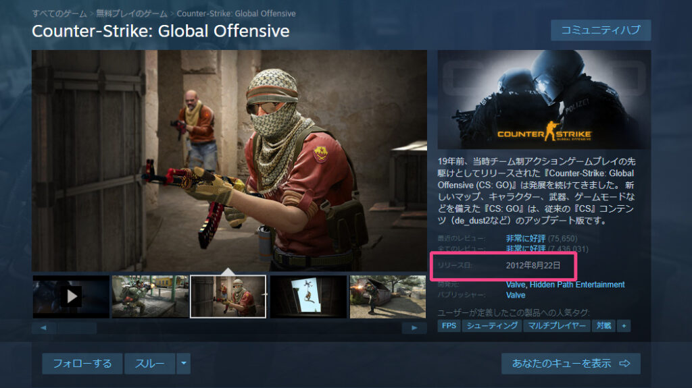Select the 対戦 tag
This screenshot has height=388, width=692.
click(603, 326)
